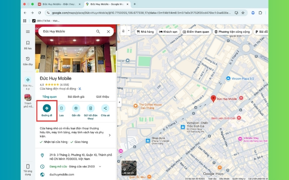Viewport: 289px width, 180px height.
Task: Click the site info icon in address bar
Action: (48, 13)
